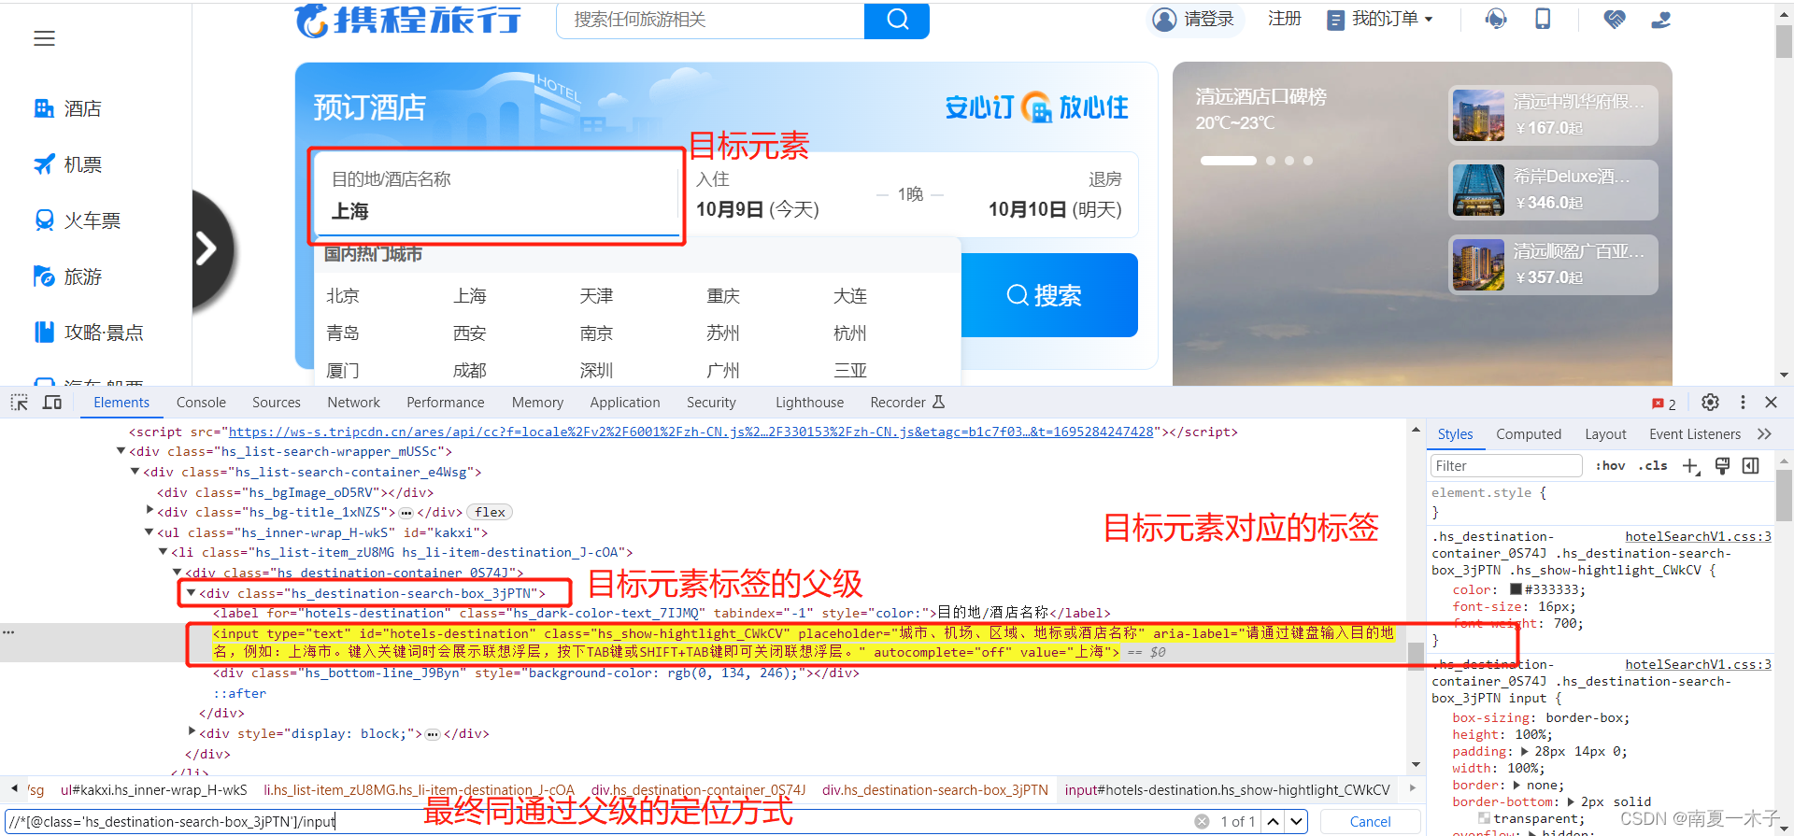The width and height of the screenshot is (1794, 836).
Task: Expand the display block div node
Action: pos(192,732)
